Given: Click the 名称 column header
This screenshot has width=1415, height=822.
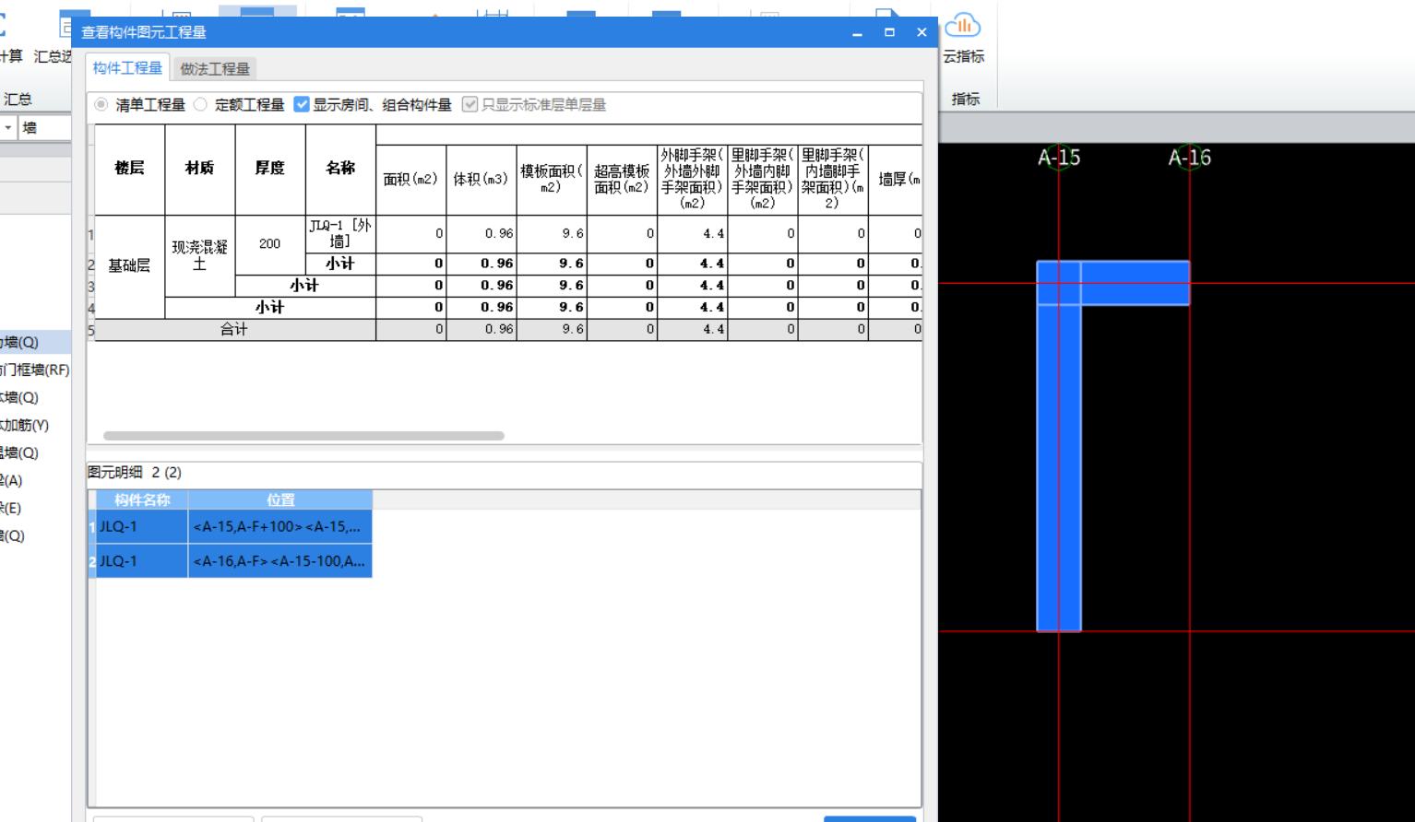Looking at the screenshot, I should tap(340, 169).
